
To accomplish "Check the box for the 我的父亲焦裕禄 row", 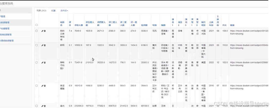I will pos(36,31).
